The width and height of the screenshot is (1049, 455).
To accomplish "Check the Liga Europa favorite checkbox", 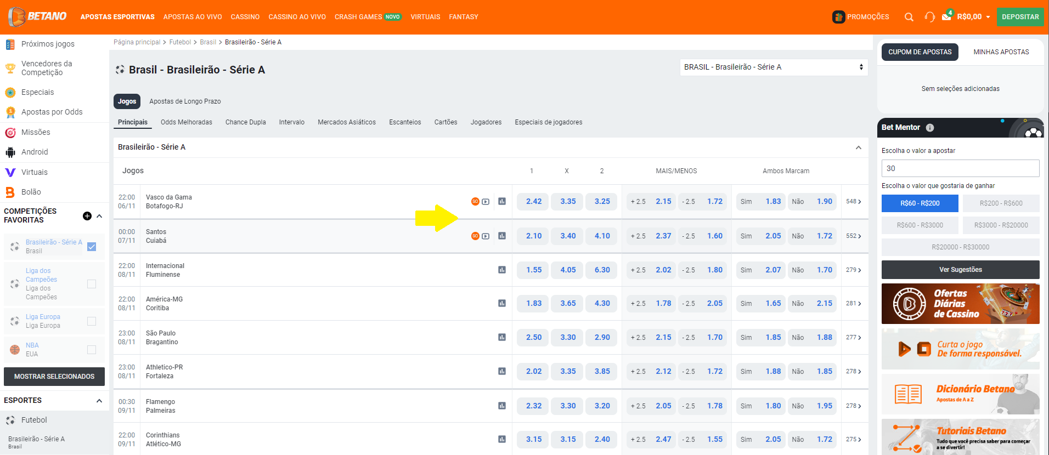I will click(92, 321).
